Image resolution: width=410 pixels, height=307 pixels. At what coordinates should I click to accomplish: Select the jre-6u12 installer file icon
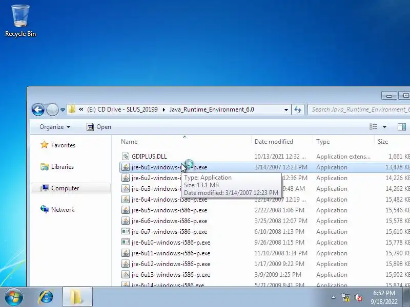[x=126, y=264]
